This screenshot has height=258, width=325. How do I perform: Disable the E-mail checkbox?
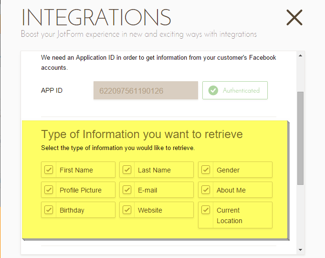[127, 190]
